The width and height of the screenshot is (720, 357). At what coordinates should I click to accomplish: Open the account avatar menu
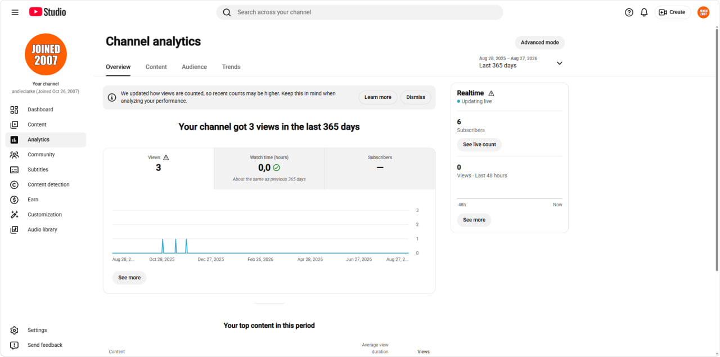click(x=703, y=12)
